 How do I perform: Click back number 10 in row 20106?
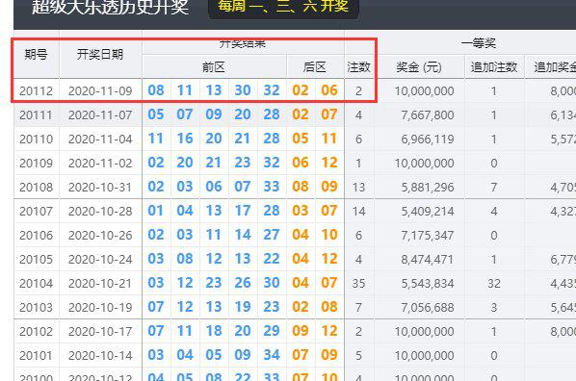(x=329, y=235)
